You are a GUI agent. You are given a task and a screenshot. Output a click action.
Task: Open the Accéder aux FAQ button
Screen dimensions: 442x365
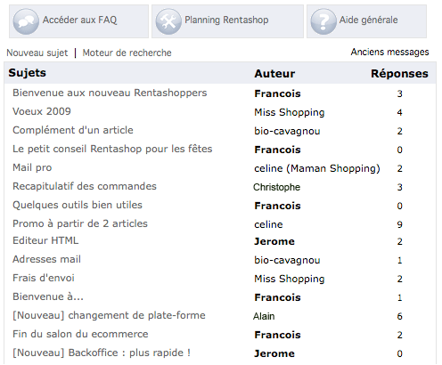pyautogui.click(x=78, y=21)
